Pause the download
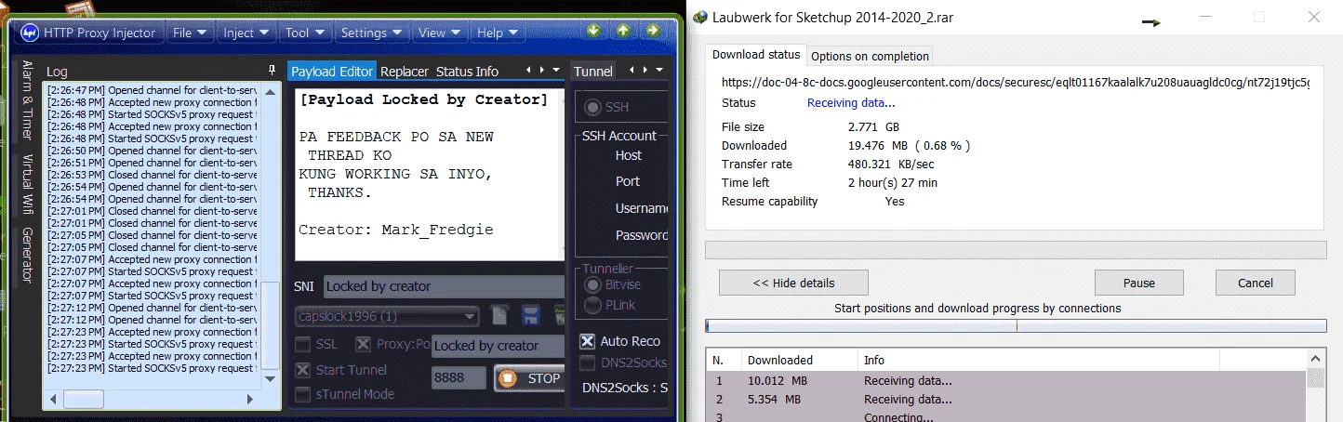The image size is (1343, 422). tap(1138, 283)
